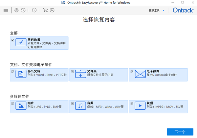
Task: Click the 下一个 button
Action: pyautogui.click(x=180, y=132)
